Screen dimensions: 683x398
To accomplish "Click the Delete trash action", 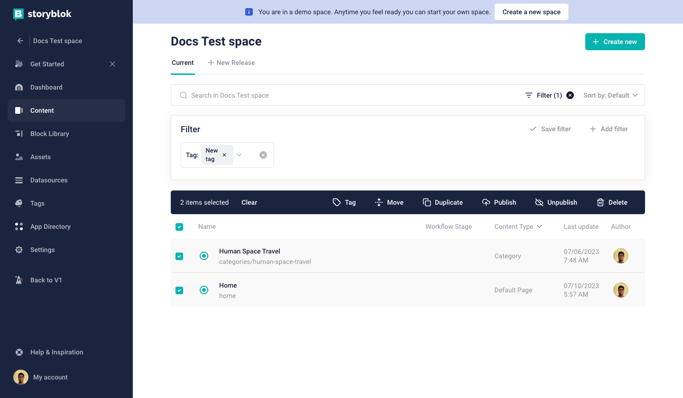I will [612, 202].
